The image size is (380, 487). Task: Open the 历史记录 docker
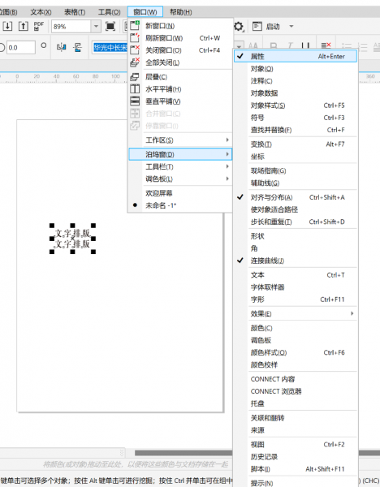pyautogui.click(x=296, y=457)
